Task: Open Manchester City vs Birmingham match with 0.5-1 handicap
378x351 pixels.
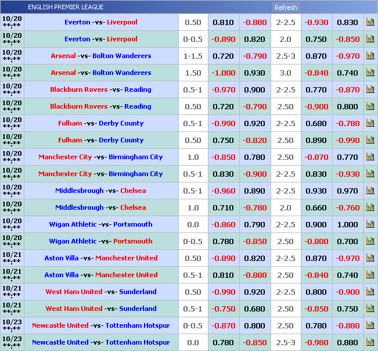Action: click(x=101, y=174)
